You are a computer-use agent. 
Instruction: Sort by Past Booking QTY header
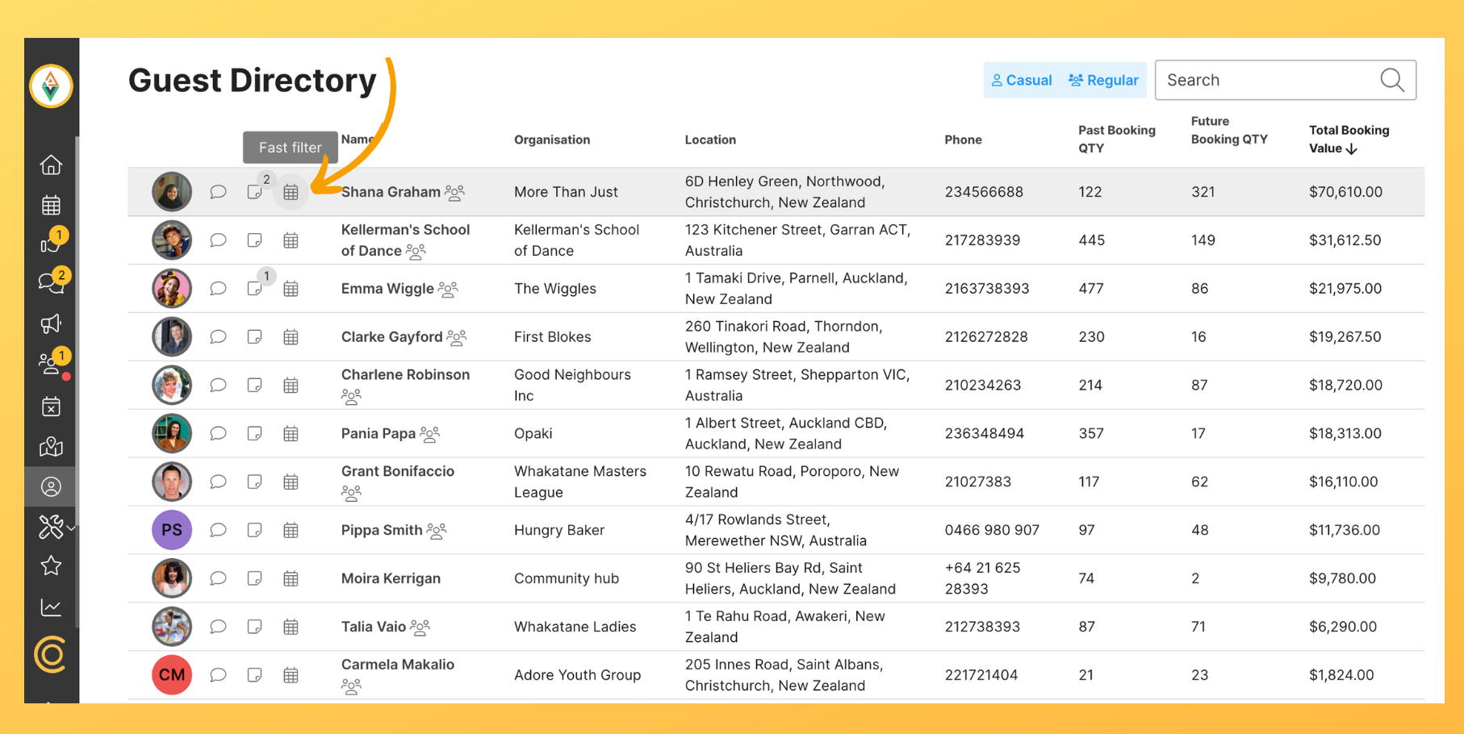coord(1117,139)
